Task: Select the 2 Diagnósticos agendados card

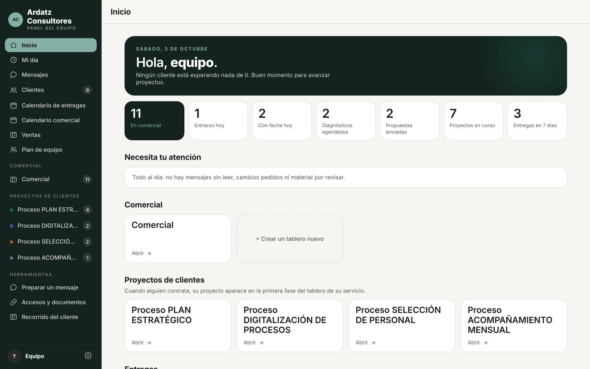Action: point(346,121)
